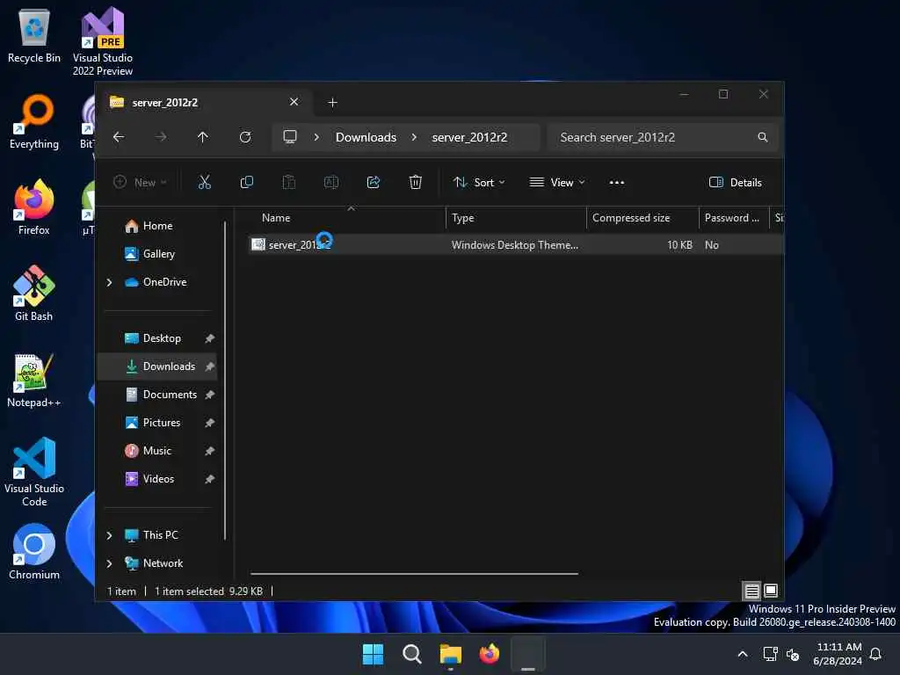Click Firefox icon on the taskbar
The image size is (900, 675).
coord(489,654)
